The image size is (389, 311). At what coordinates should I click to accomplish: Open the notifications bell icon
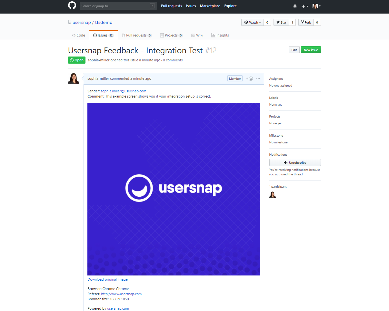[x=295, y=6]
